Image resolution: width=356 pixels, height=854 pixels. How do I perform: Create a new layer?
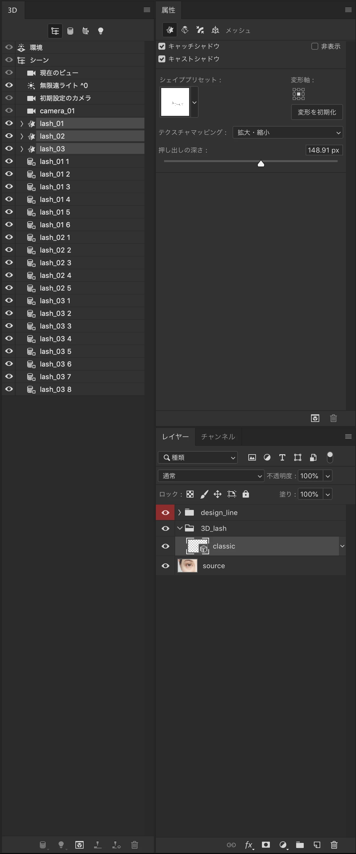(x=317, y=845)
